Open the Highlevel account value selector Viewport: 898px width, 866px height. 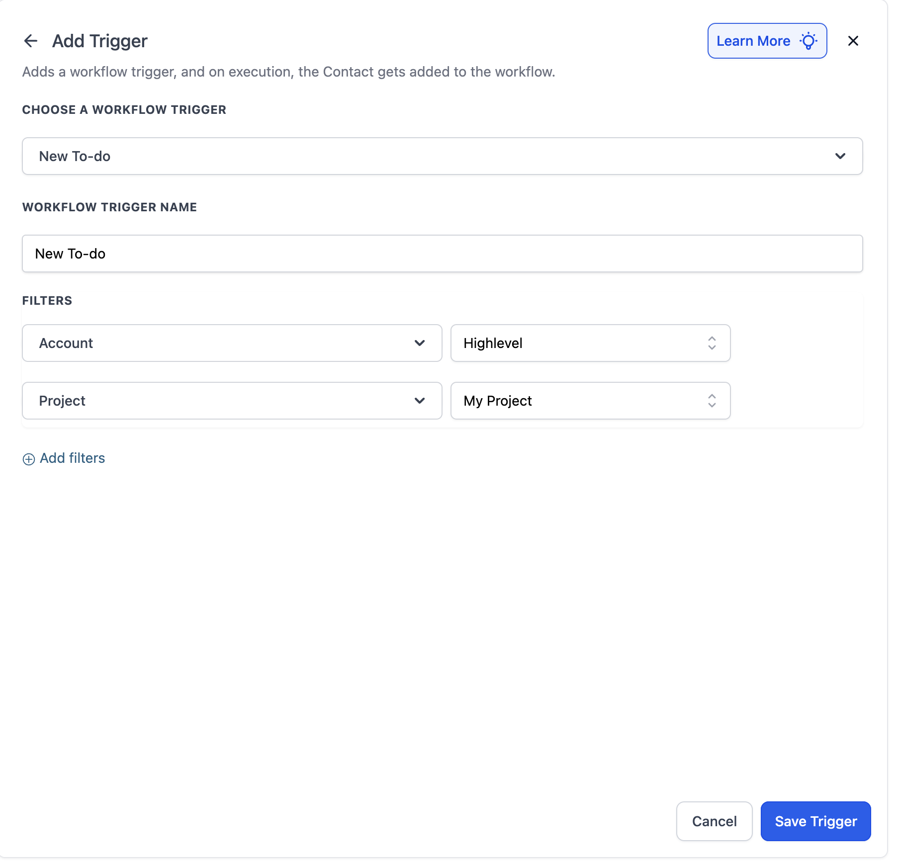point(590,343)
